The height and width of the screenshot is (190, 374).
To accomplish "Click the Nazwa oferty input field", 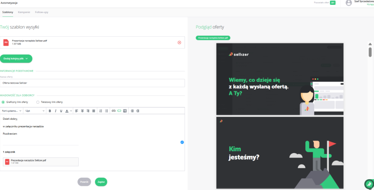I will point(92,83).
